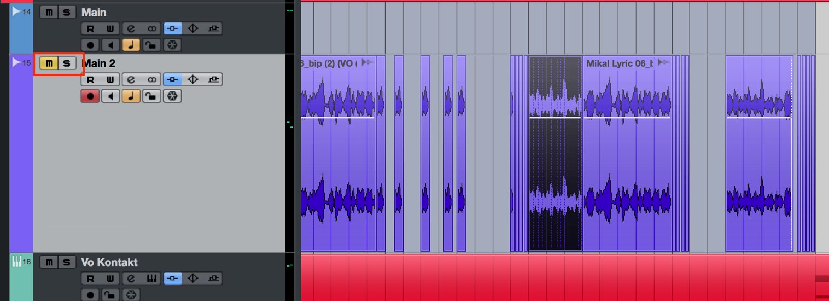Freeze the Main 2 audio channel

[x=172, y=96]
